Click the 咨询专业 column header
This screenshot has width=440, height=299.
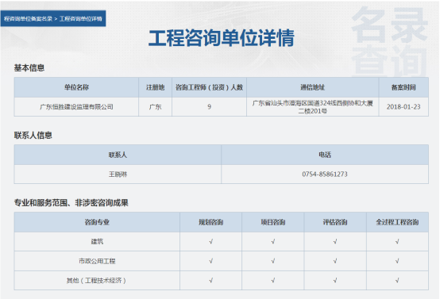[97, 222]
